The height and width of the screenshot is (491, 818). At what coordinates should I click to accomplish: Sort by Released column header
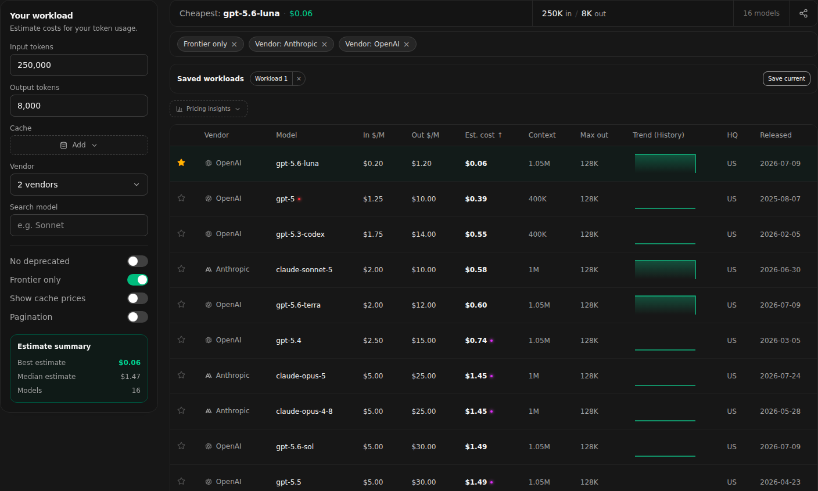pyautogui.click(x=776, y=135)
